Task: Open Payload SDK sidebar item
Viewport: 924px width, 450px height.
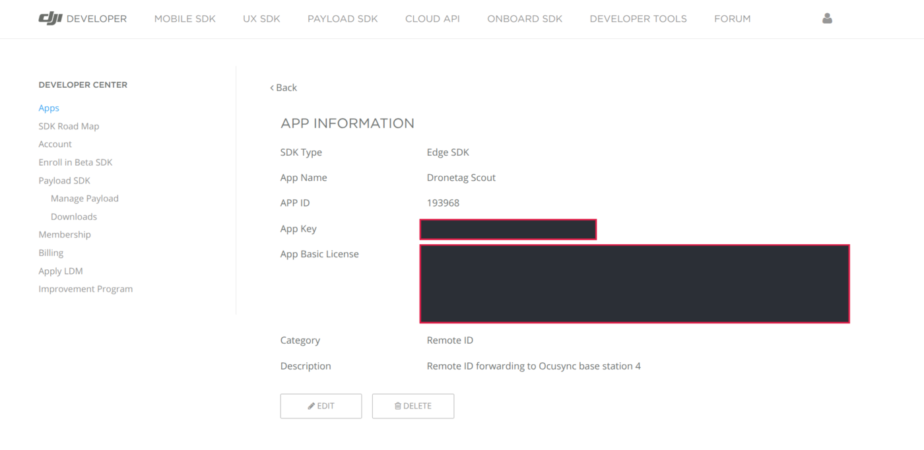Action: (64, 180)
